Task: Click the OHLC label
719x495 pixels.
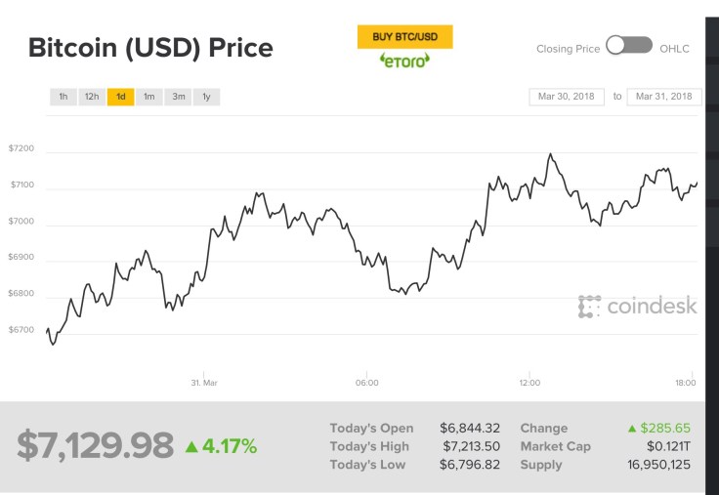Action: [x=674, y=47]
